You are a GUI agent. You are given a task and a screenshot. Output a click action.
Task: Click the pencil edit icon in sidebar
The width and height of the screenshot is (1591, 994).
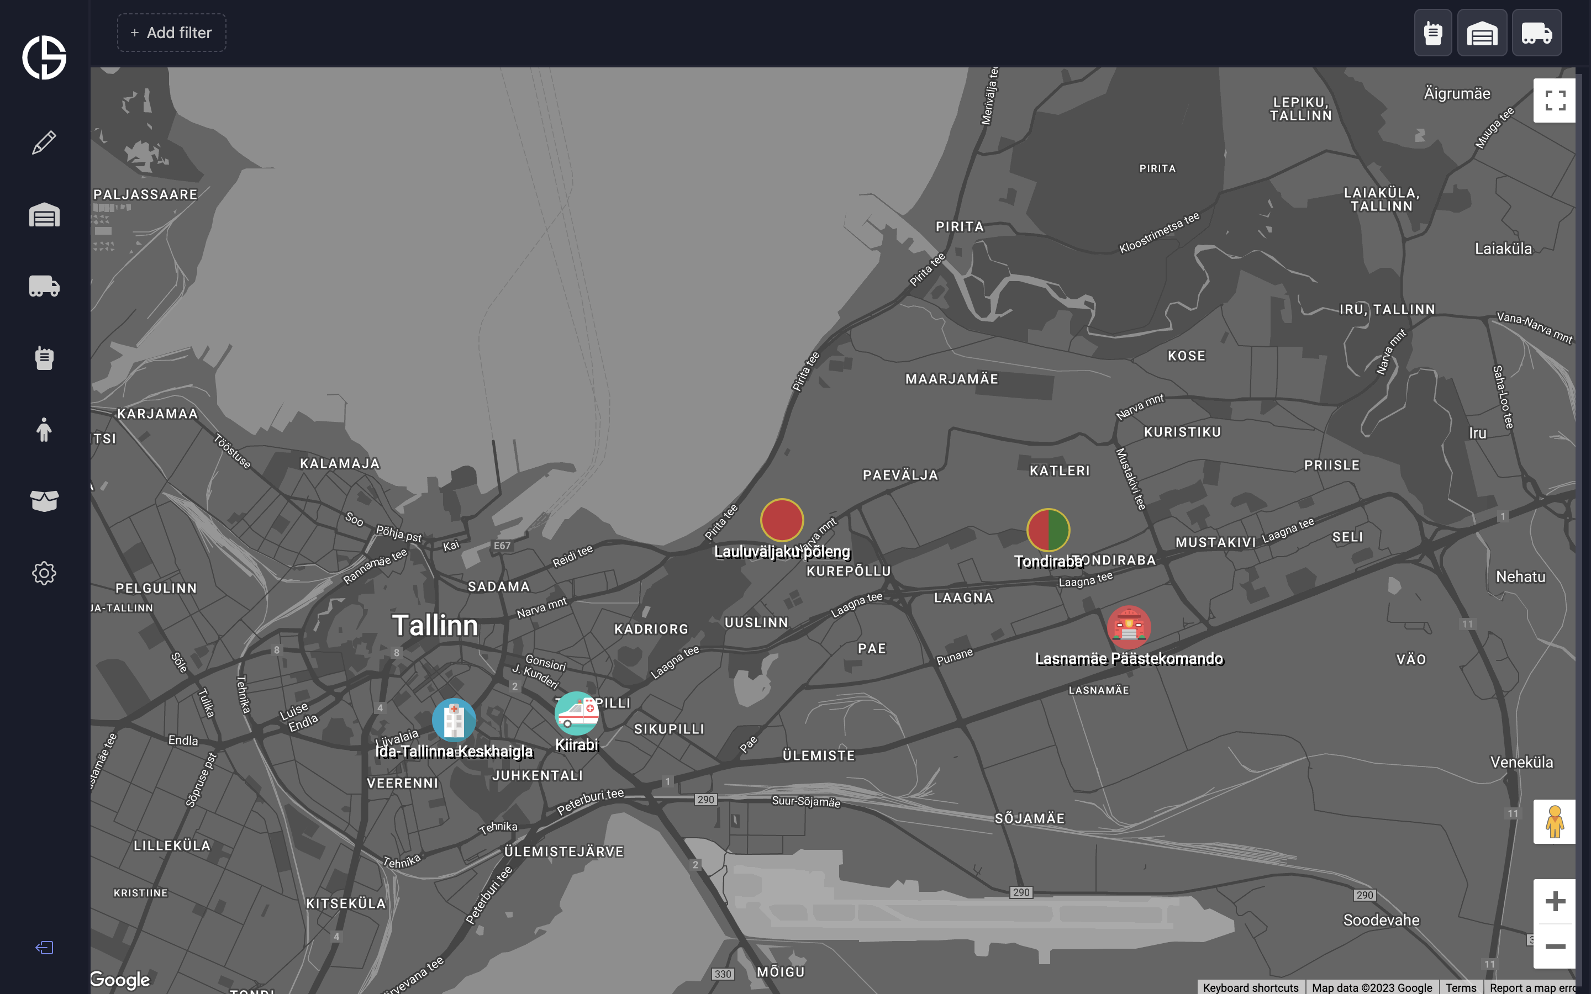[44, 142]
